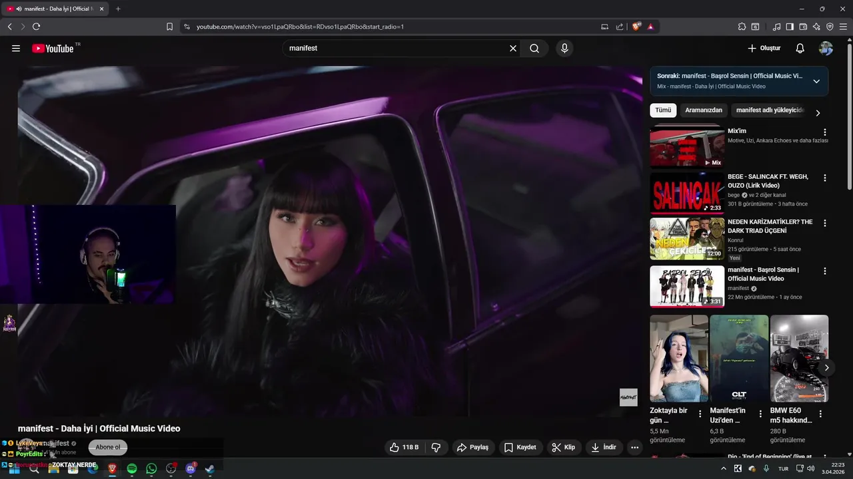Expand the Sonraki mix playlist panel
Viewport: 853px width, 479px height.
coord(816,81)
